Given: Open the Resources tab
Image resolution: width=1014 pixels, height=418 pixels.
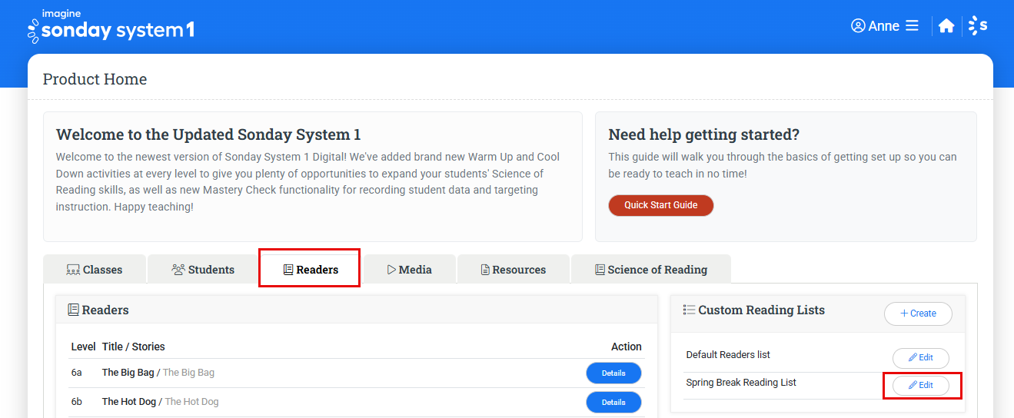Looking at the screenshot, I should (x=513, y=270).
